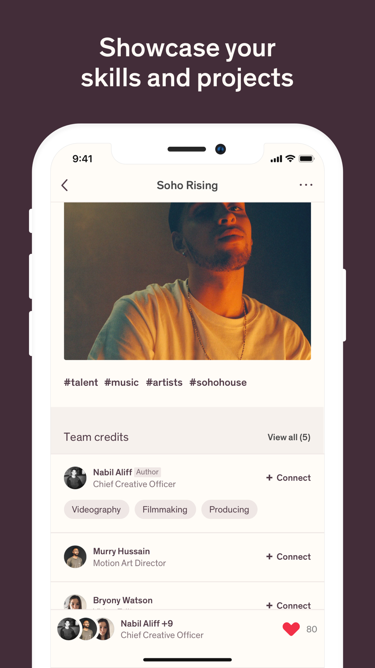Screen dimensions: 375x668
Task: Connect with Nabil Aliff
Action: 288,478
